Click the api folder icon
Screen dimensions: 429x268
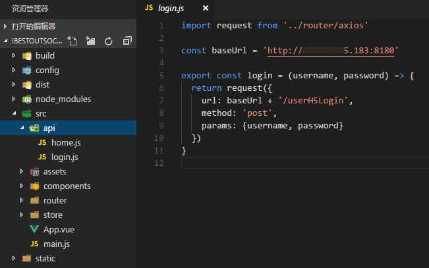[x=34, y=128]
